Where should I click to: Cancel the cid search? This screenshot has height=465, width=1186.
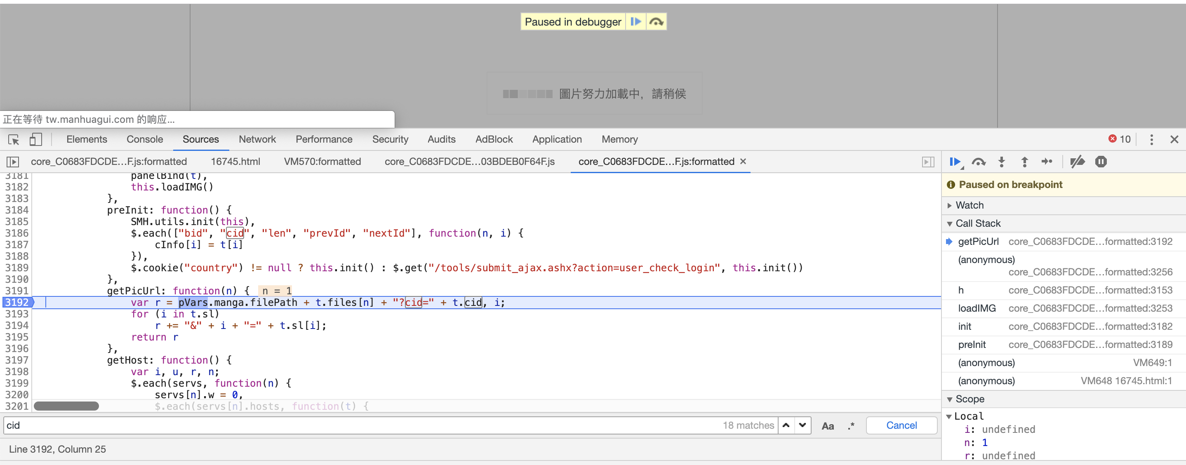click(901, 425)
